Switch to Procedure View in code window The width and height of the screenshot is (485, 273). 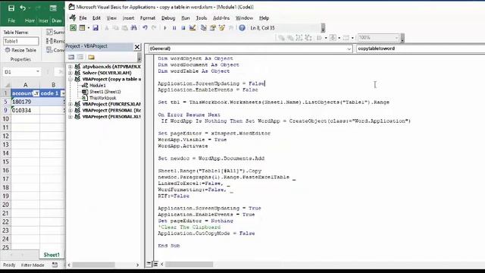click(x=149, y=264)
